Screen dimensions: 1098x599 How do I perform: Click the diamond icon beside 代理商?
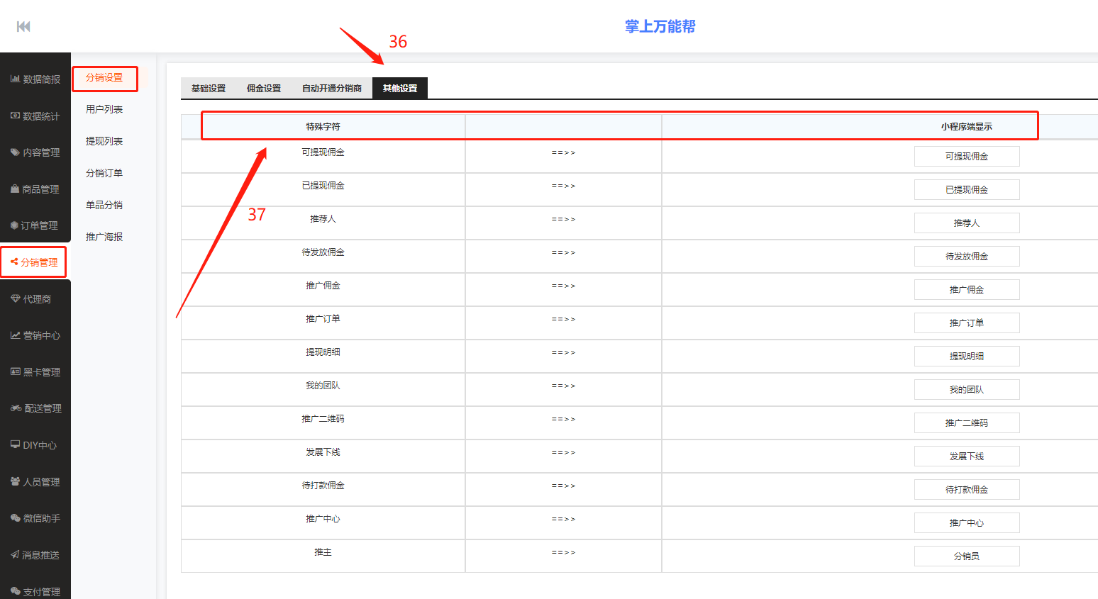point(15,298)
